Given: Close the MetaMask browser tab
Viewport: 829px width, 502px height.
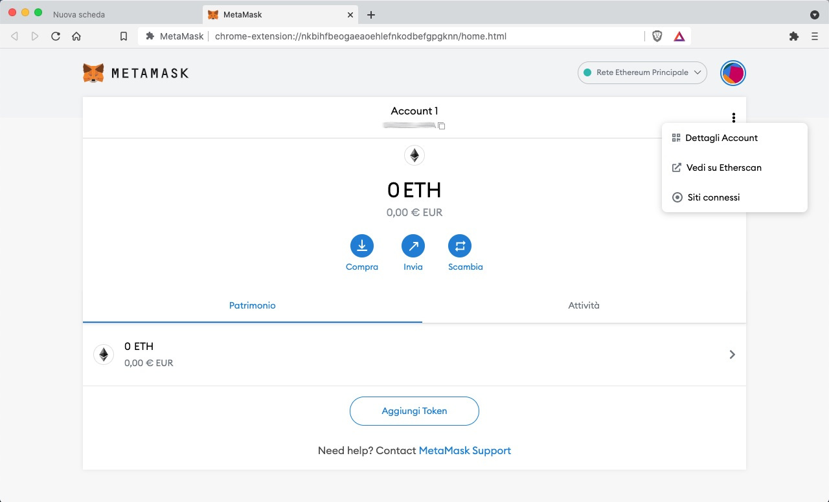Looking at the screenshot, I should (350, 14).
